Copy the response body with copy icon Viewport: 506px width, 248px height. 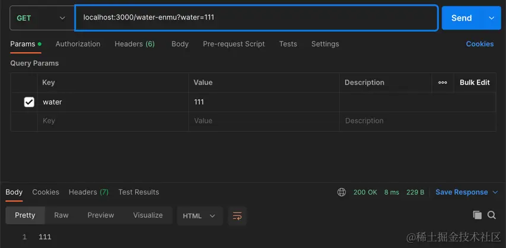478,215
